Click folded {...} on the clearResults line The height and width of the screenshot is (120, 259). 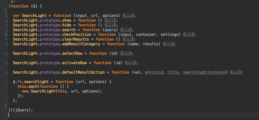pyautogui.click(x=128, y=39)
